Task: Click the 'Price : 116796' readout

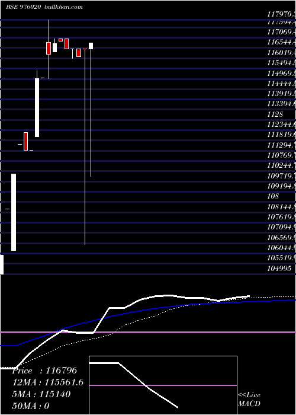Action: tap(44, 371)
